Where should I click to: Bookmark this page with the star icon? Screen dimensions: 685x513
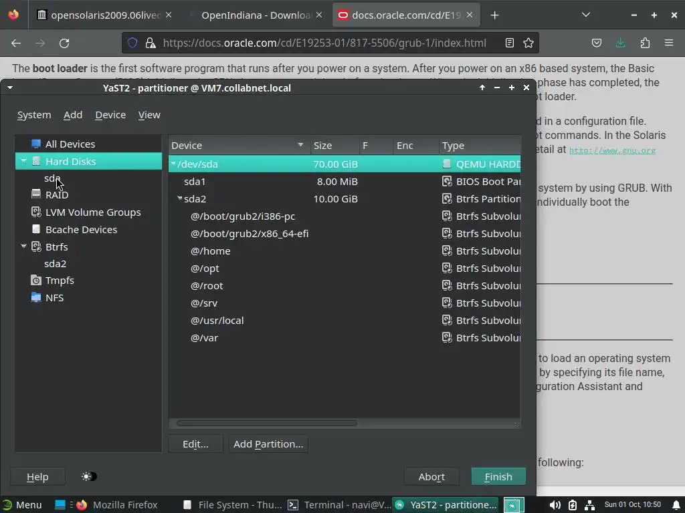(528, 43)
